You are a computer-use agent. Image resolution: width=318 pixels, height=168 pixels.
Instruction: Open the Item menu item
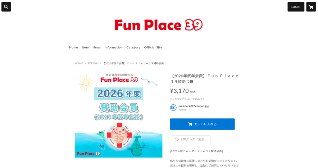tap(85, 47)
